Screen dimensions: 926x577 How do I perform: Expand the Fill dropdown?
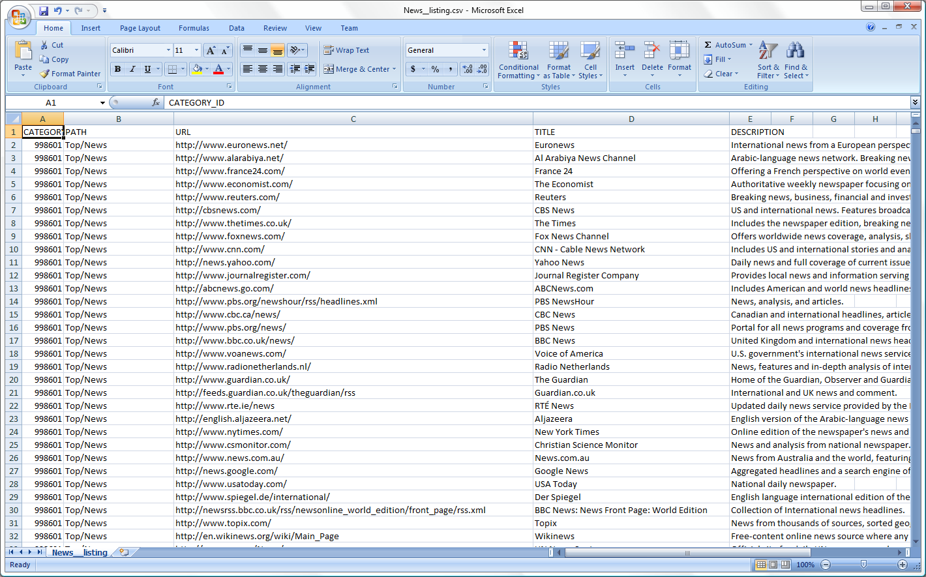(x=729, y=59)
